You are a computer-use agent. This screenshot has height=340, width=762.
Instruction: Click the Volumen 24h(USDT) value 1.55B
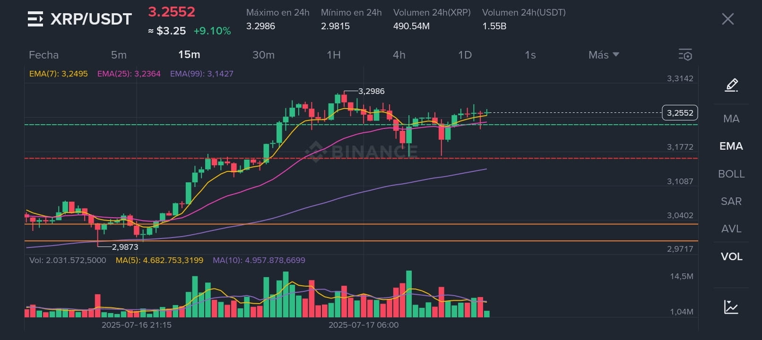point(494,26)
